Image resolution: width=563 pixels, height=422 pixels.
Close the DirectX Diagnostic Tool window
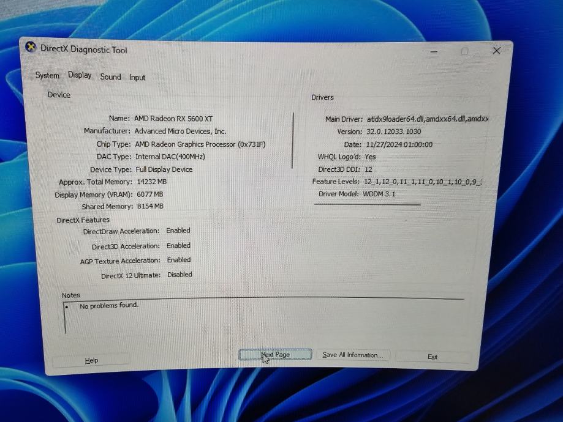[x=496, y=51]
